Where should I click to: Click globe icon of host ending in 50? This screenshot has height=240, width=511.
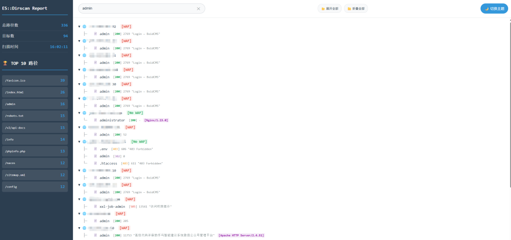(84, 228)
